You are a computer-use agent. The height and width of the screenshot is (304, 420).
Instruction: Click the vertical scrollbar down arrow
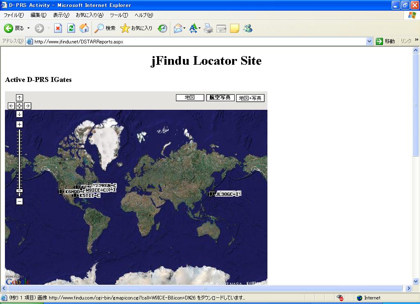416,281
